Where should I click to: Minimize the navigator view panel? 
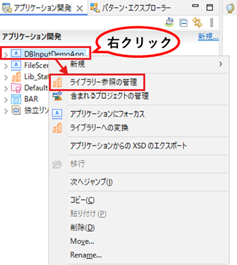click(195, 6)
